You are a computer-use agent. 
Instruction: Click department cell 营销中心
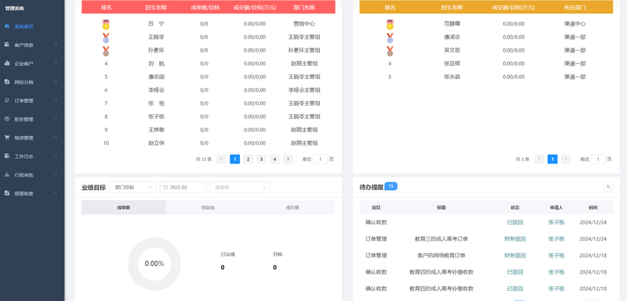click(304, 23)
